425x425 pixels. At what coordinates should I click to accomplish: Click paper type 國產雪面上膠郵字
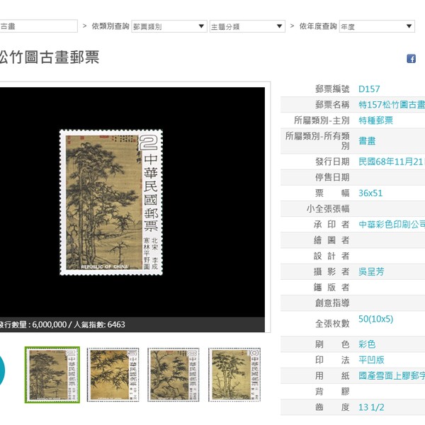pos(392,375)
